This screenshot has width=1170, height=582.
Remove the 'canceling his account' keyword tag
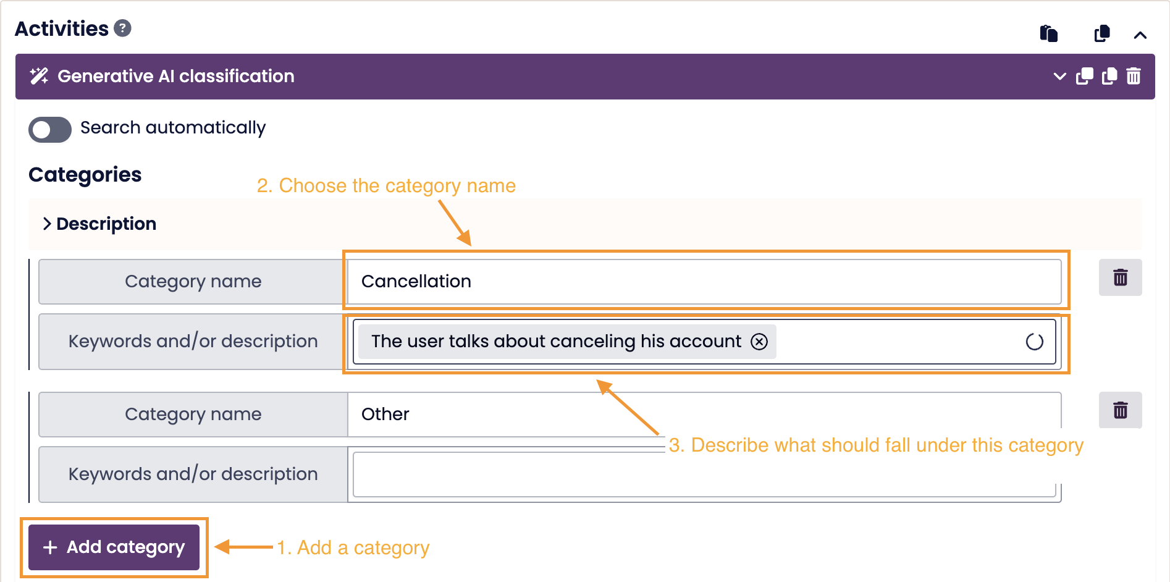[x=759, y=342]
